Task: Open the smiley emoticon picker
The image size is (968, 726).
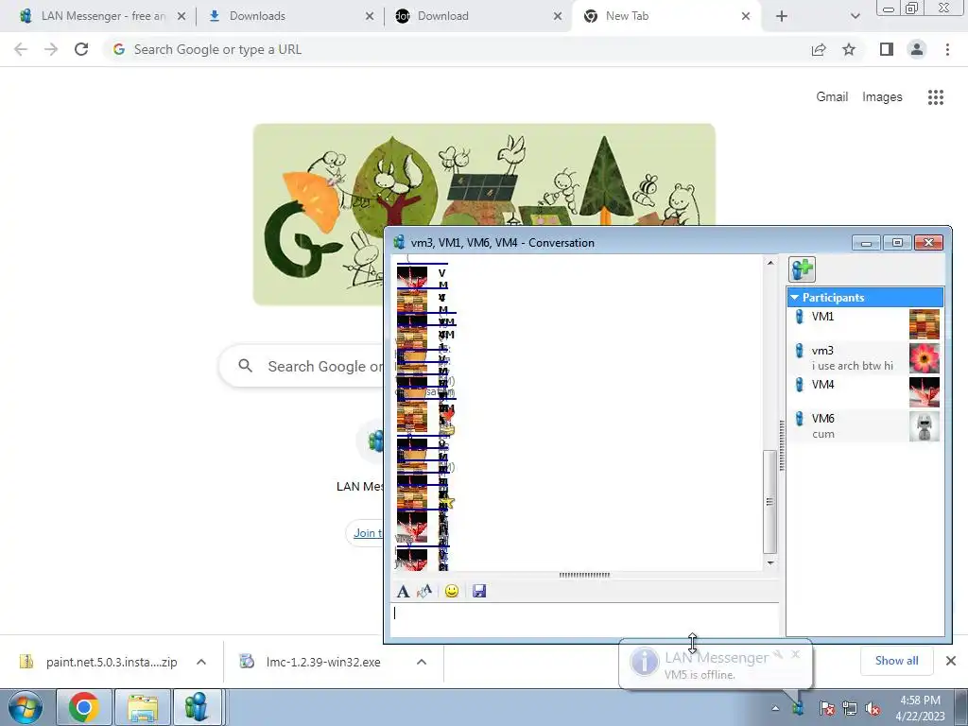Action: click(x=452, y=592)
